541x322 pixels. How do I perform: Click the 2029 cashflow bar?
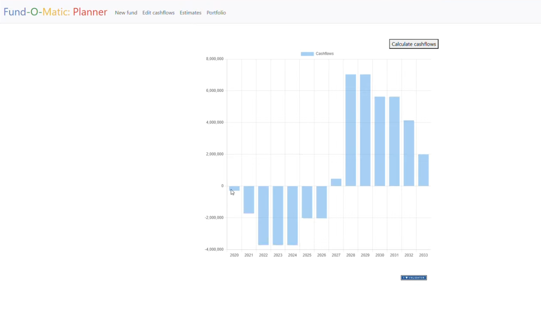point(365,130)
